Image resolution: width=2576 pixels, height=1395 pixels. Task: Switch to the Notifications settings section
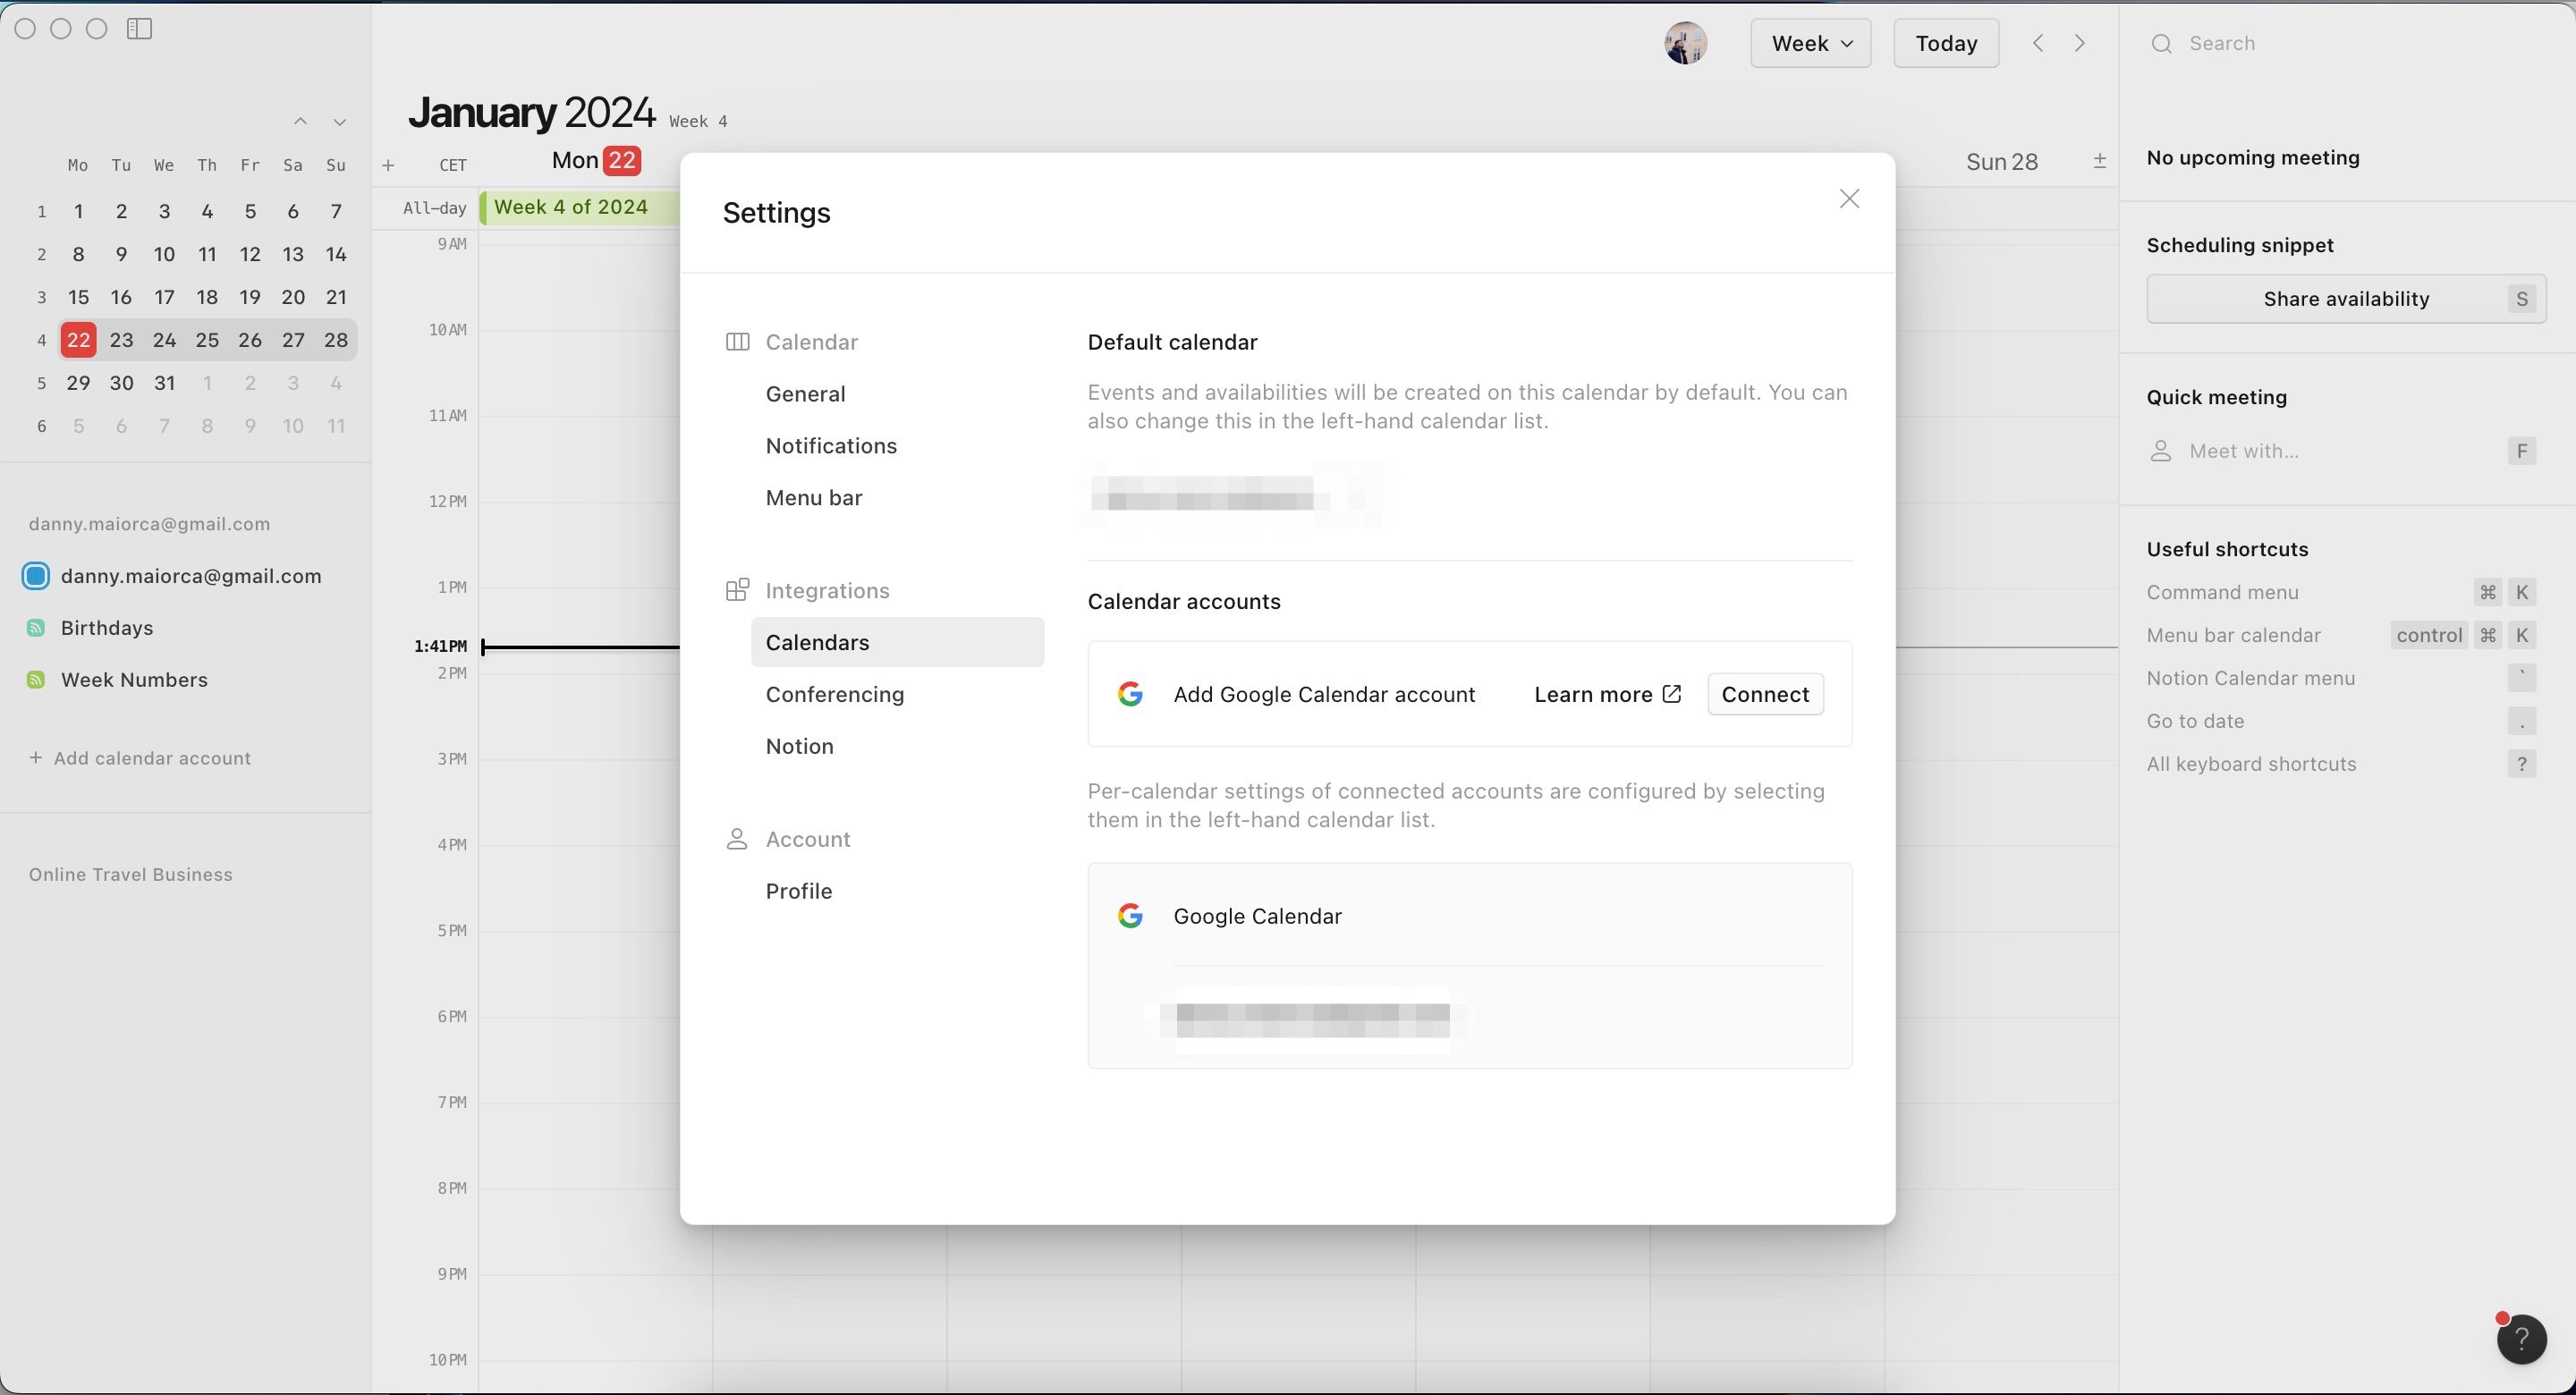[x=831, y=445]
